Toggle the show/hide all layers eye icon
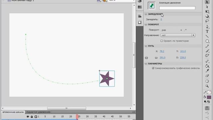This screenshot has width=213, height=120. (x=28, y=117)
